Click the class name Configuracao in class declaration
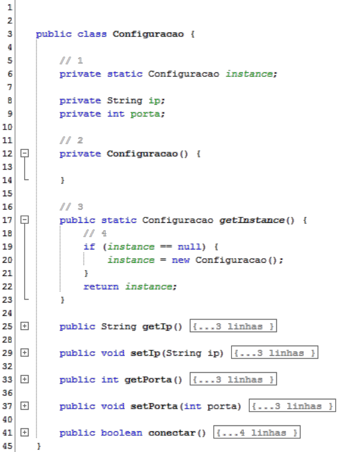The width and height of the screenshot is (348, 452). (148, 34)
